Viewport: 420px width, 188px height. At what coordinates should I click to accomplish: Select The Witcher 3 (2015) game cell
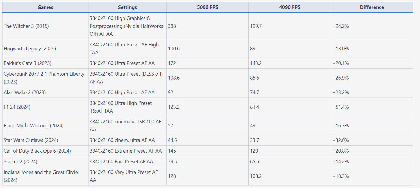(x=26, y=26)
